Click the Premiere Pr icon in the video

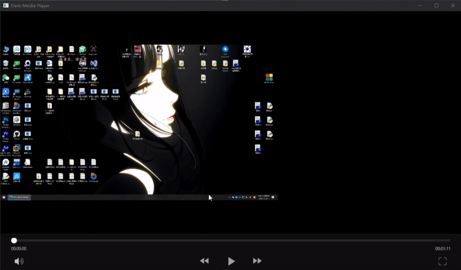[x=6, y=134]
